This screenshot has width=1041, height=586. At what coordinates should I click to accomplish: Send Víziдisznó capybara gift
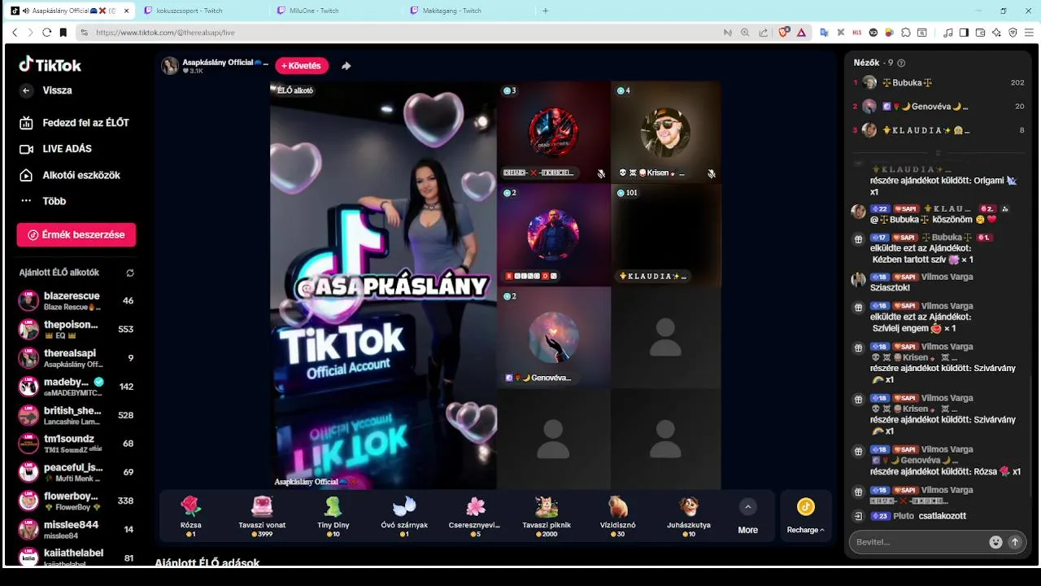pos(617,516)
